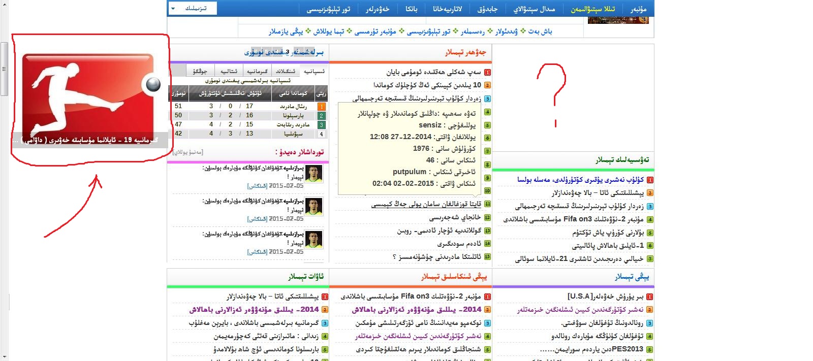
Task: Click the orange rank 1 badge in the league table
Action: tap(321, 107)
